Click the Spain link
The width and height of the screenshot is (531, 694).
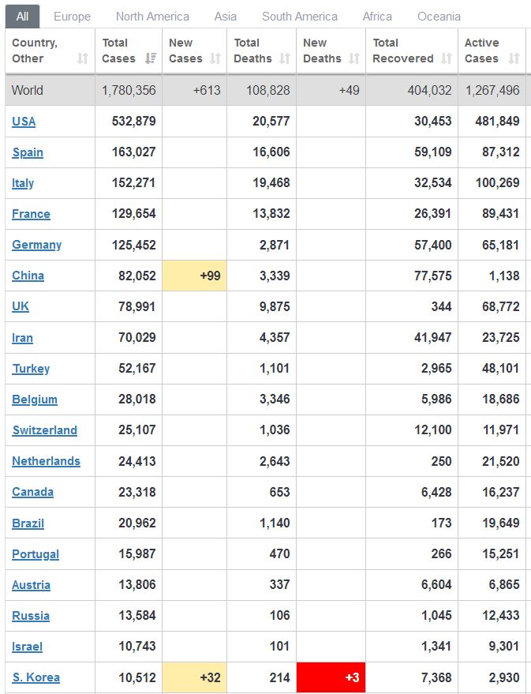(28, 152)
